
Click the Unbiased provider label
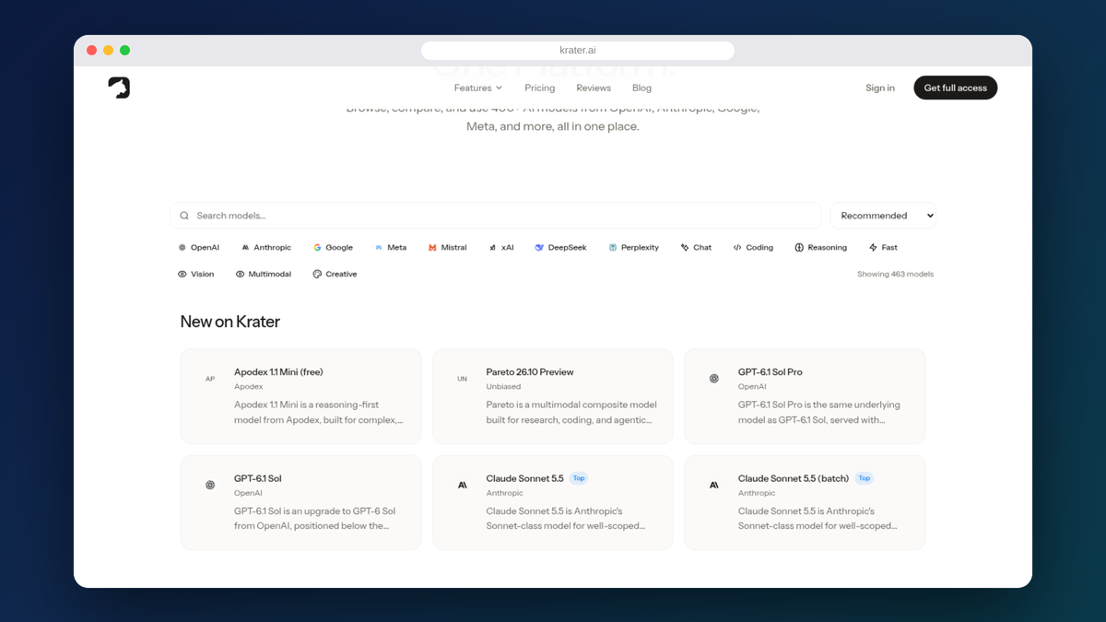pyautogui.click(x=503, y=387)
